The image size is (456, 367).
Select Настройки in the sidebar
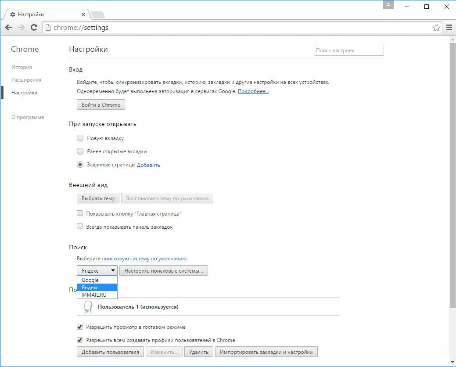[x=25, y=93]
